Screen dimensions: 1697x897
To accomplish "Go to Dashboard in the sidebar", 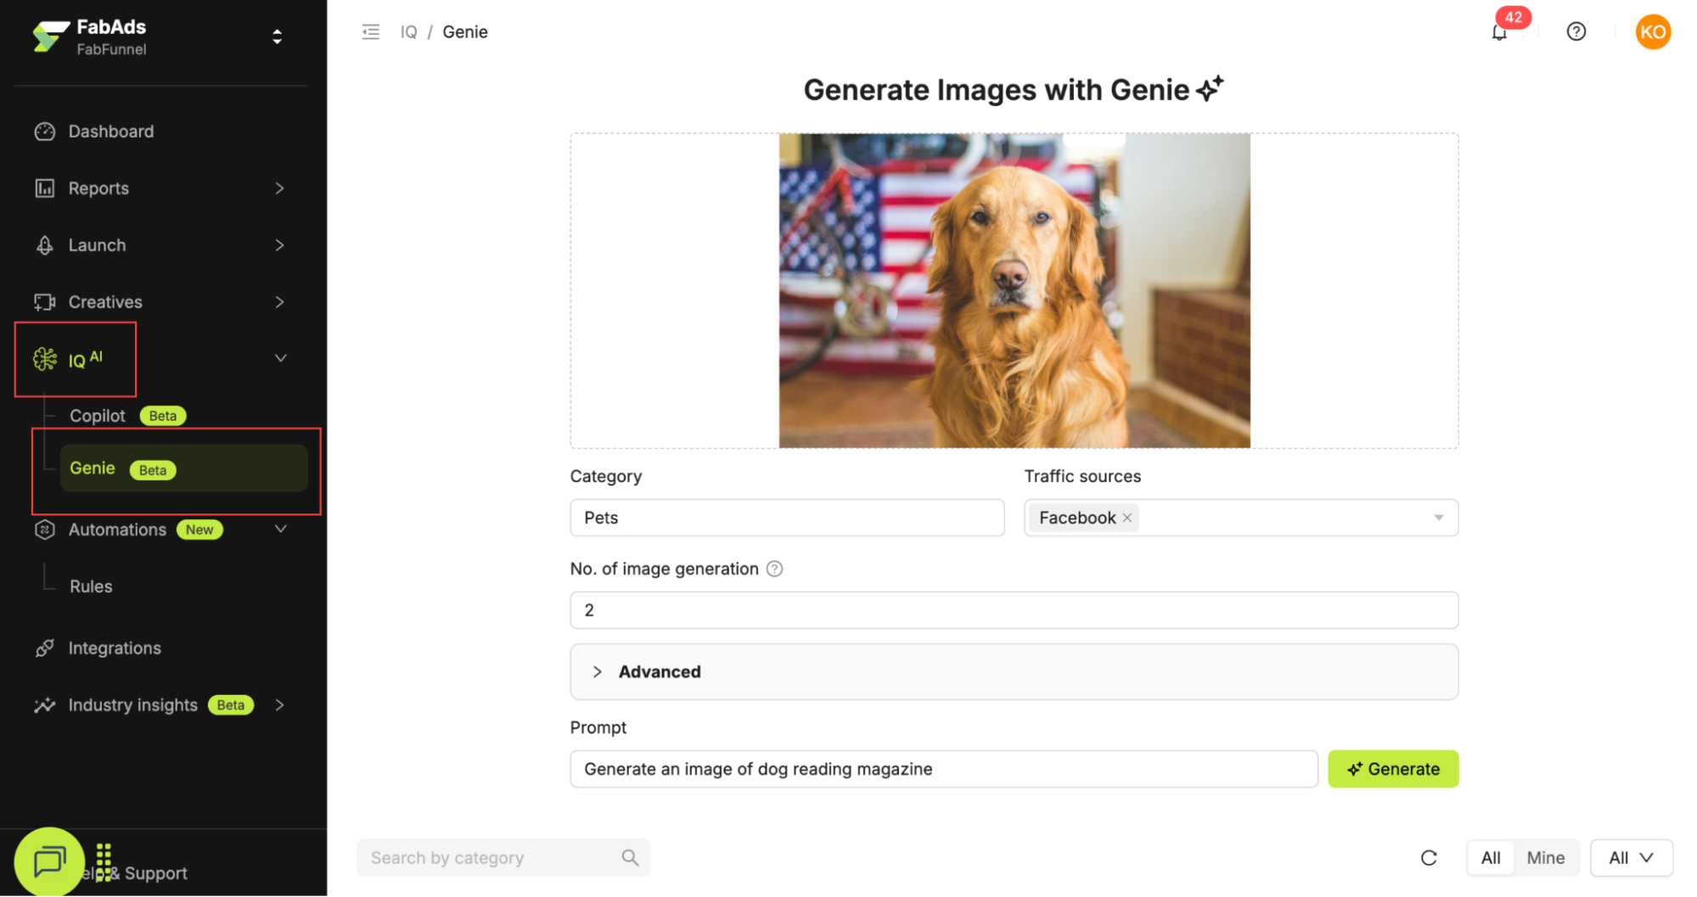I will point(110,132).
